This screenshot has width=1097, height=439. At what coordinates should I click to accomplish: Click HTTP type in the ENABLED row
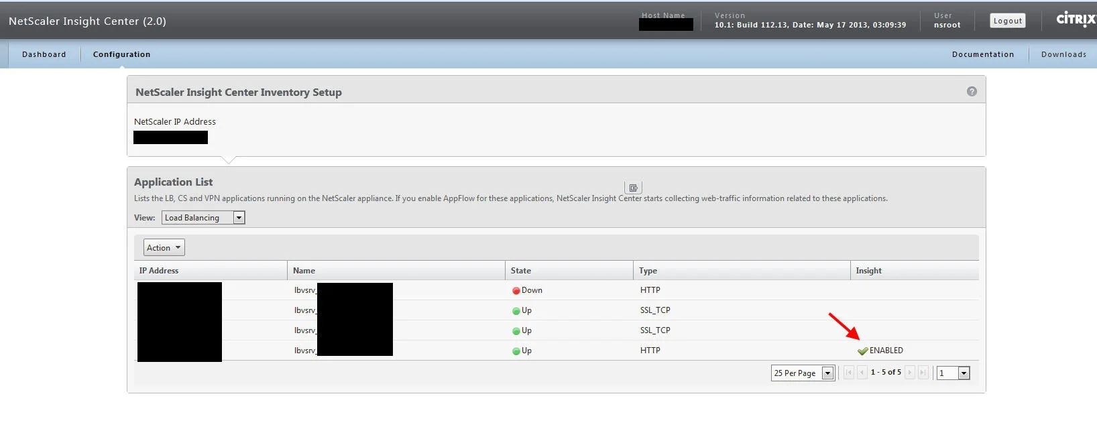click(x=650, y=351)
